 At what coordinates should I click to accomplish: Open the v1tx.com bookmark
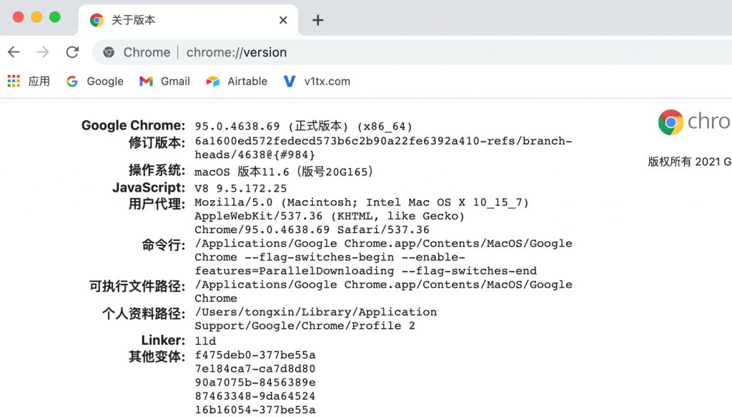click(317, 82)
